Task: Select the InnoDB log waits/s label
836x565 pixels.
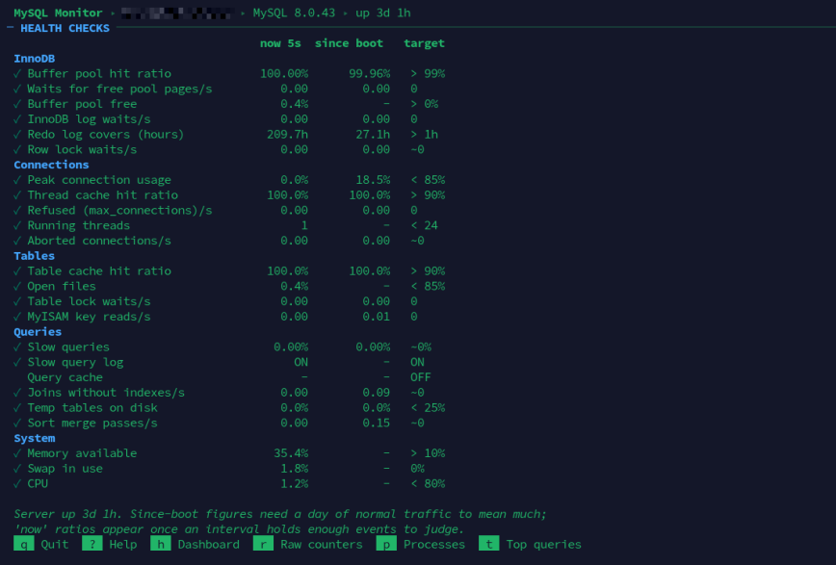Action: pyautogui.click(x=89, y=118)
